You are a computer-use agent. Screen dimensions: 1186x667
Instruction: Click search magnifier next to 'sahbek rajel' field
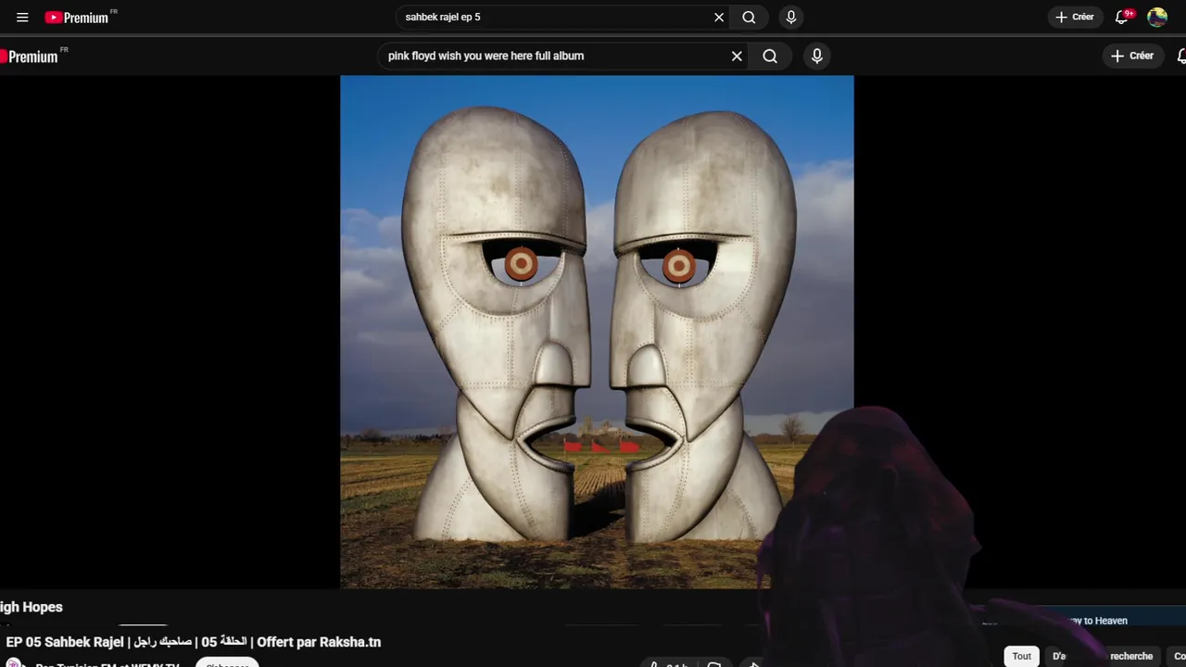(x=749, y=17)
